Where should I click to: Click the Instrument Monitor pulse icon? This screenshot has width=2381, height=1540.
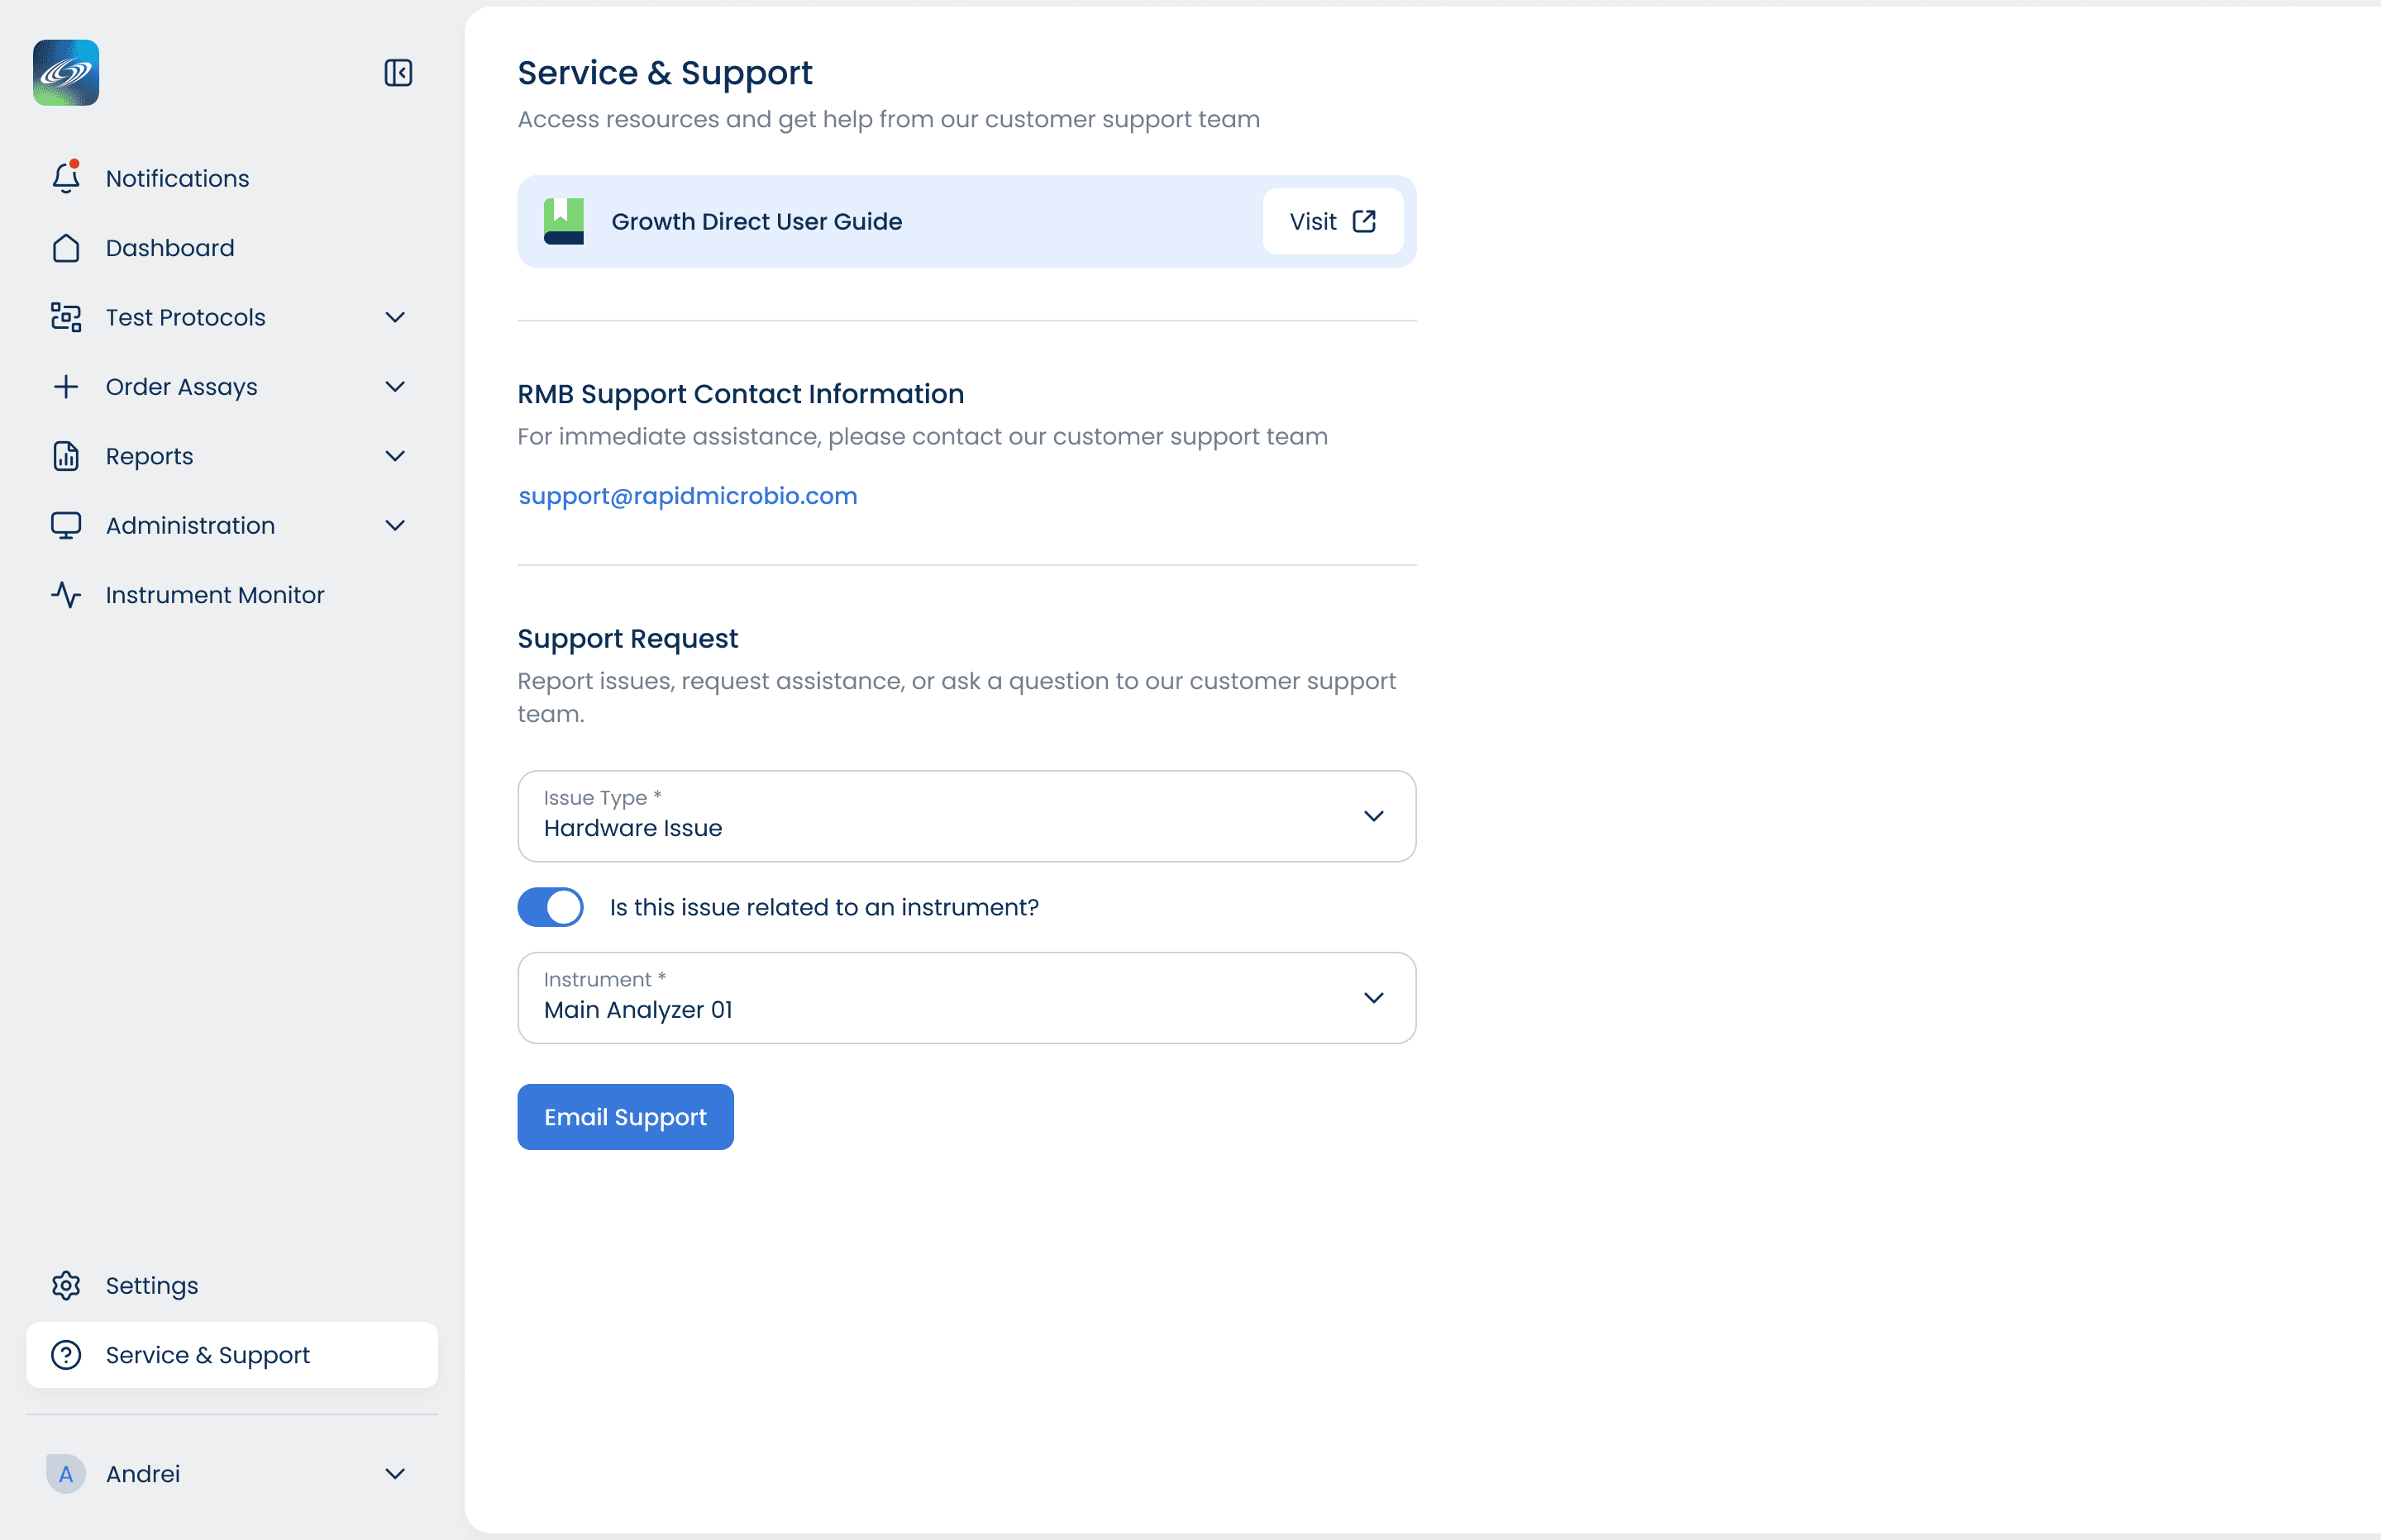pos(66,595)
